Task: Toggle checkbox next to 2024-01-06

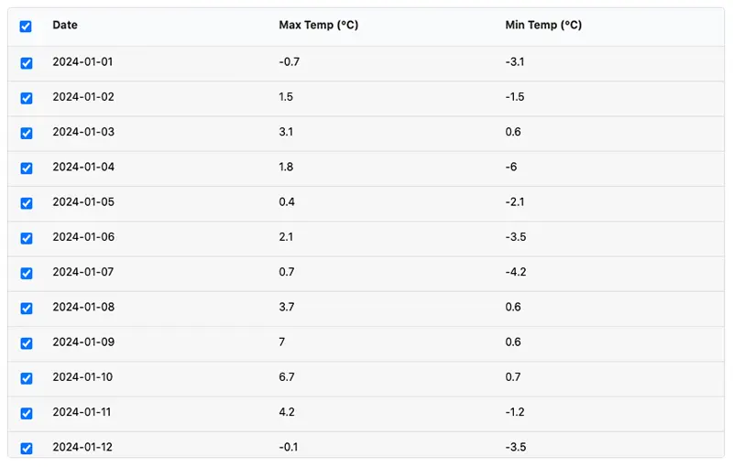Action: (x=27, y=238)
